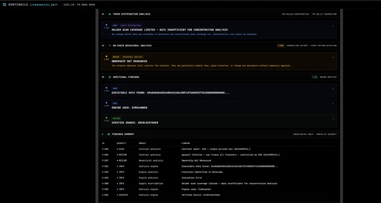
Task: Click Functions Identified in Bytecode finding
Action: [x=202, y=172]
